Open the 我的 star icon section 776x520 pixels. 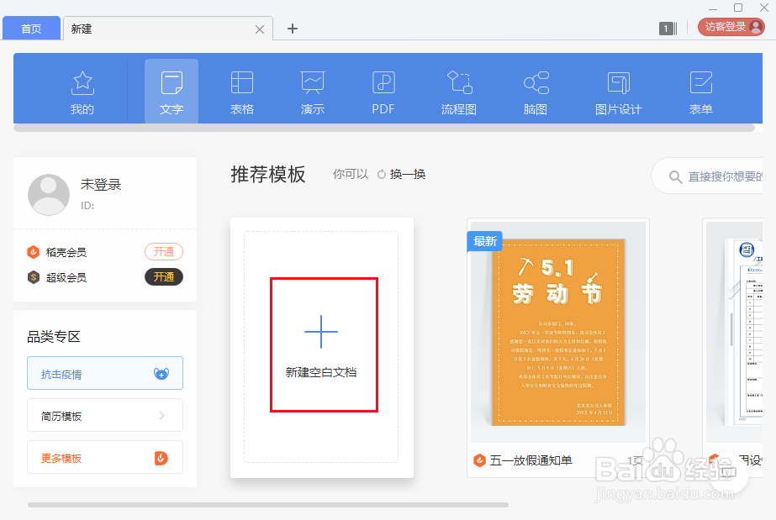(82, 92)
